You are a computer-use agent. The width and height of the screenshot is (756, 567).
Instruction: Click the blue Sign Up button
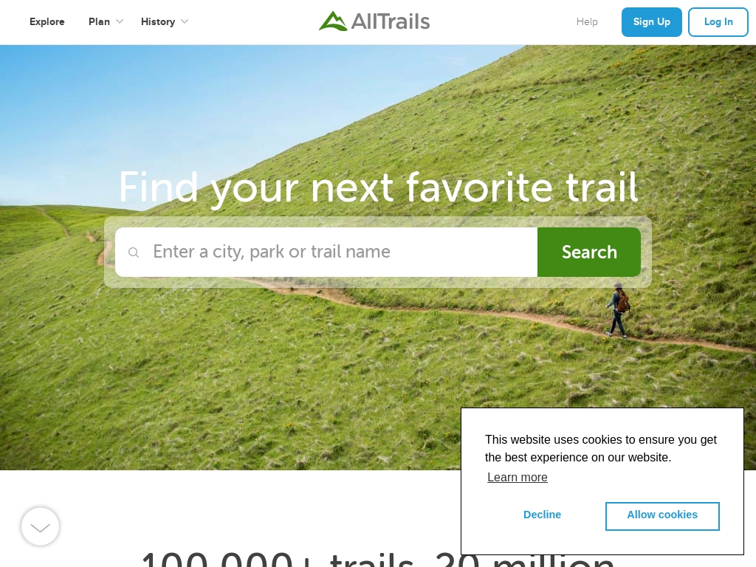pos(651,22)
